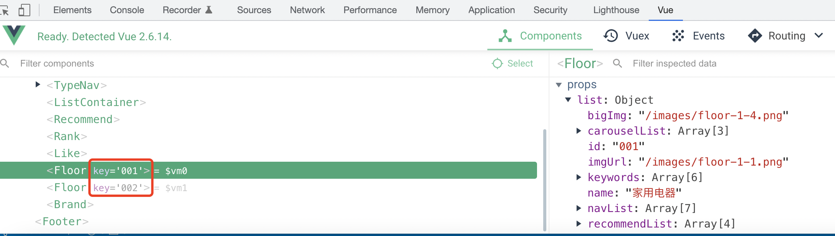Expand the TypeNav component node

(38, 85)
